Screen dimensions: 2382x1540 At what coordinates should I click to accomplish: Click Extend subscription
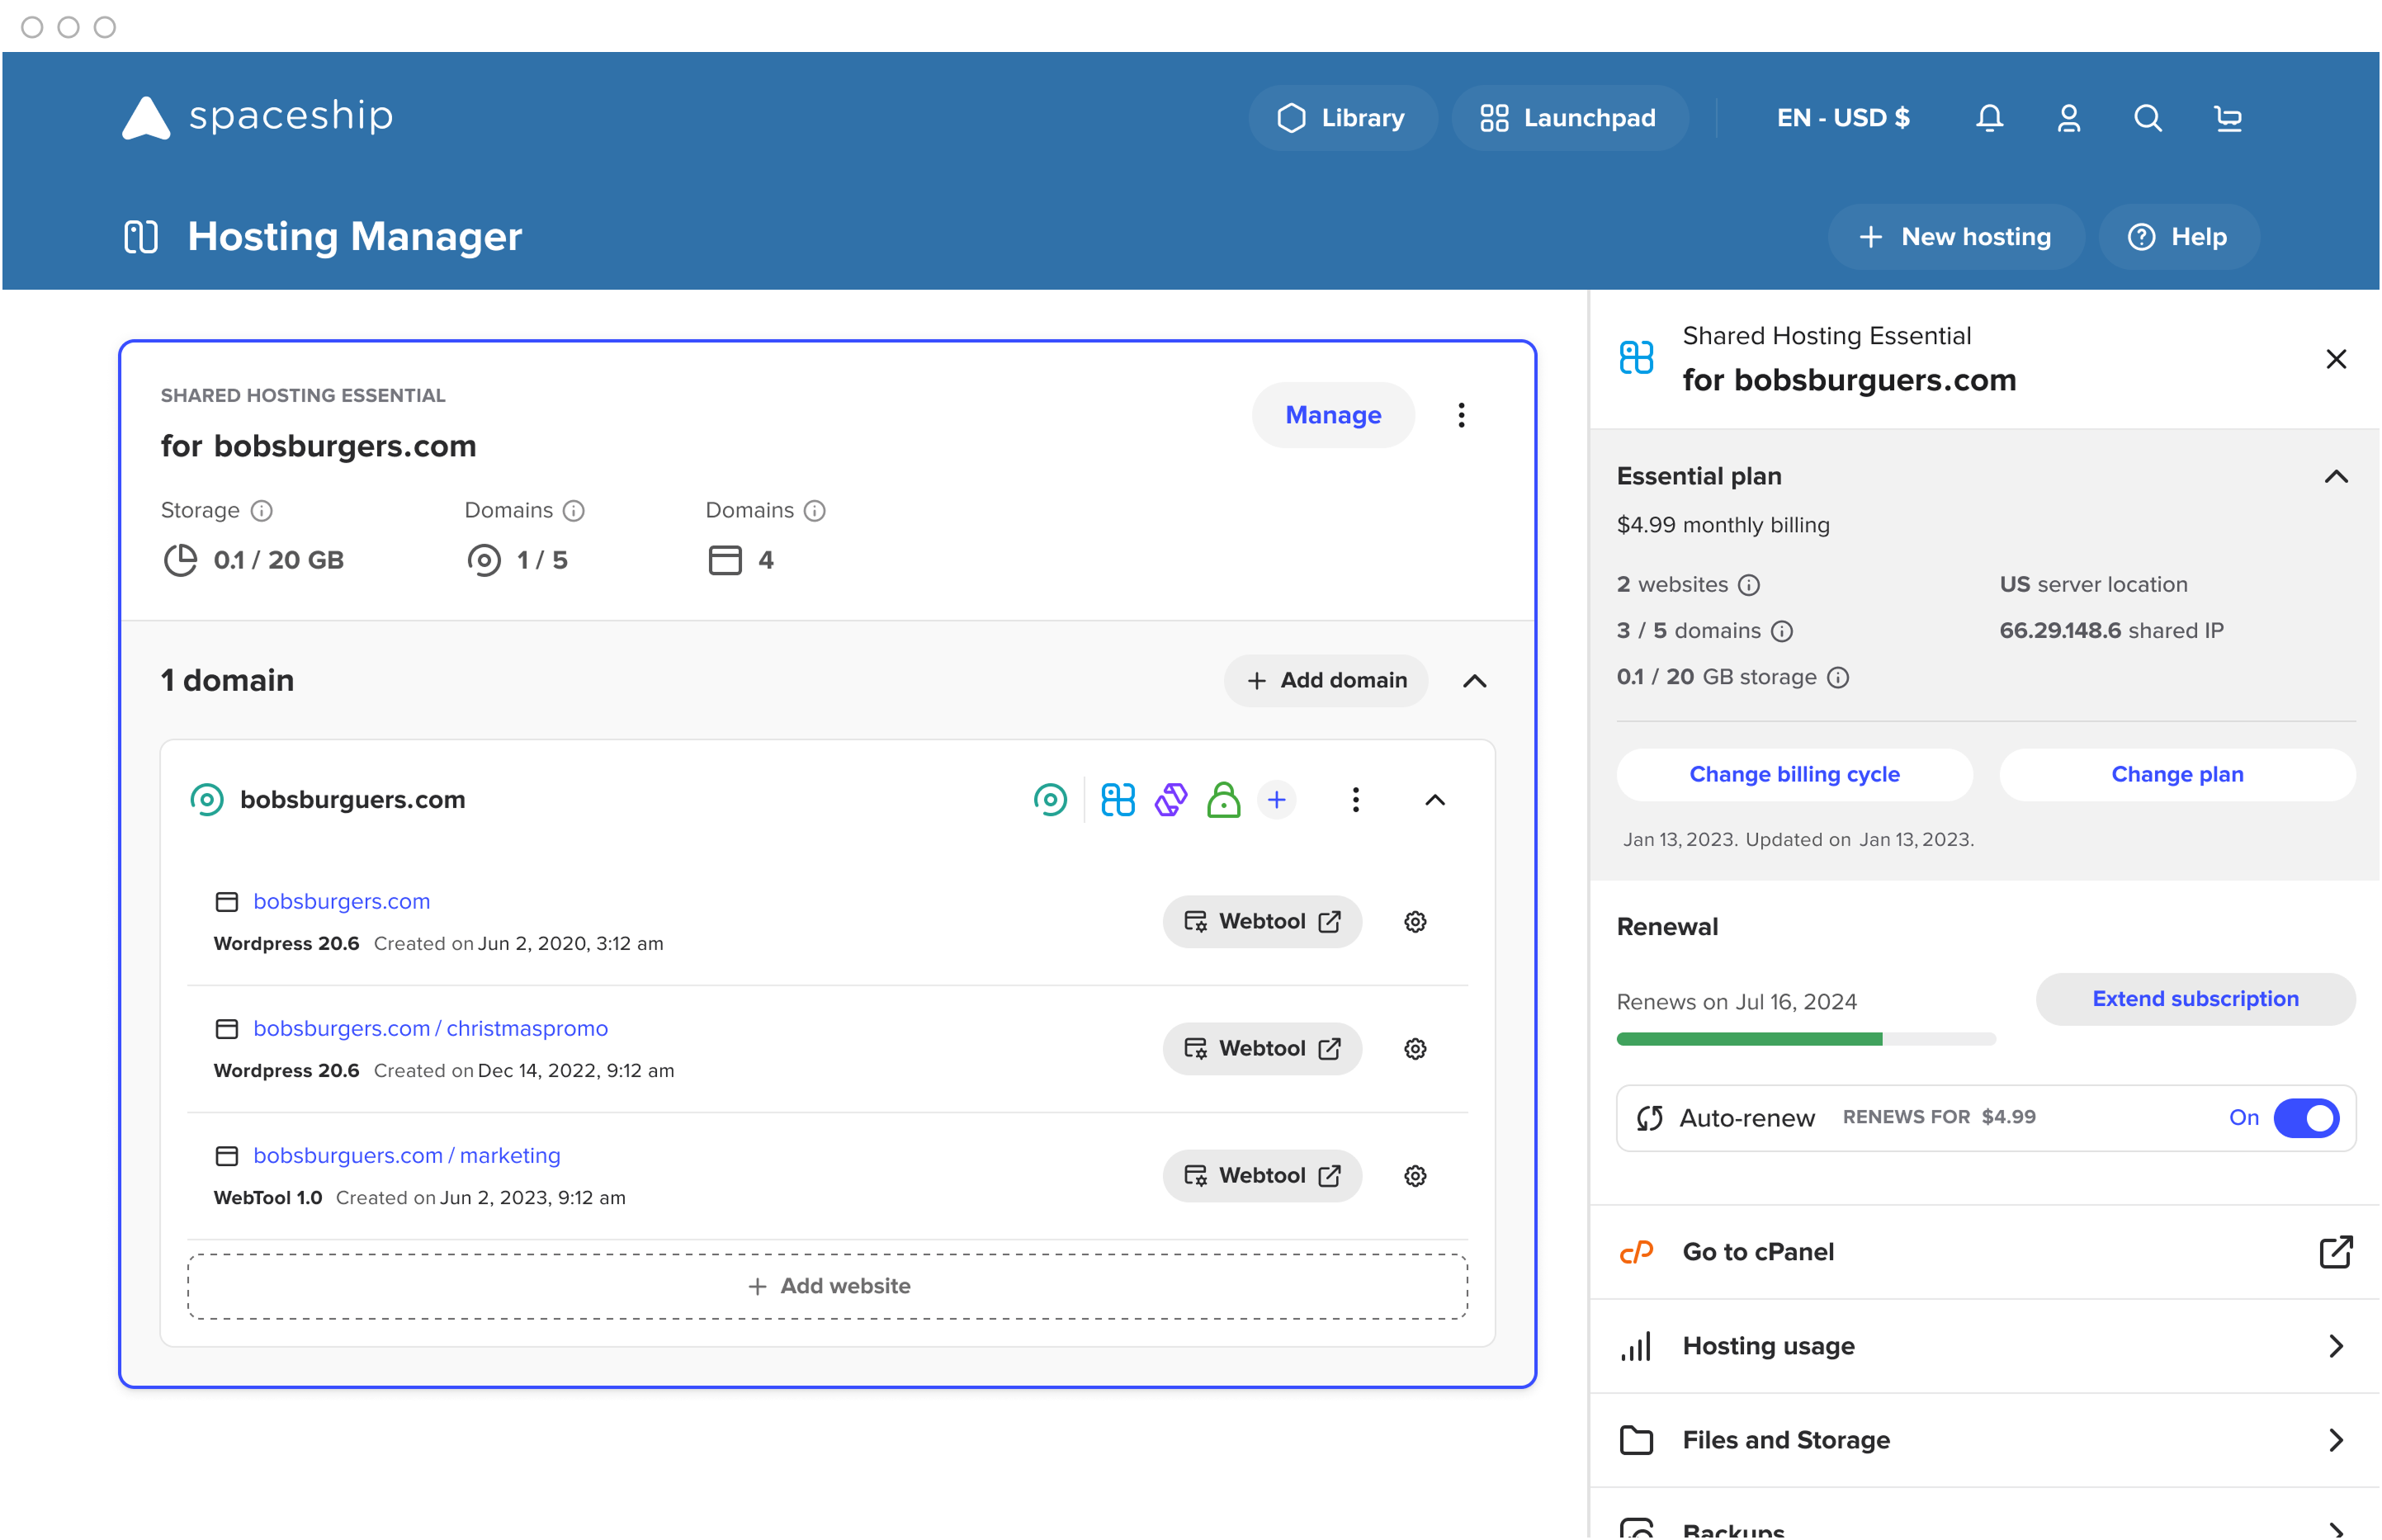(x=2196, y=999)
